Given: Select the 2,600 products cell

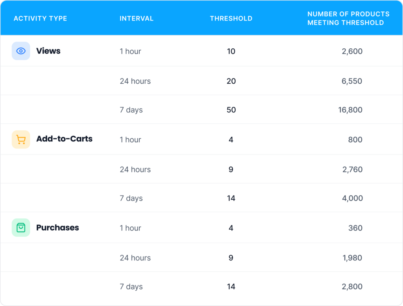Looking at the screenshot, I should pyautogui.click(x=352, y=51).
